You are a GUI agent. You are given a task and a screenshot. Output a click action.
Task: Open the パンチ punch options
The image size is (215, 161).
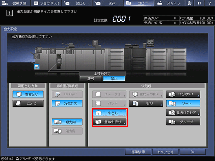point(109,103)
